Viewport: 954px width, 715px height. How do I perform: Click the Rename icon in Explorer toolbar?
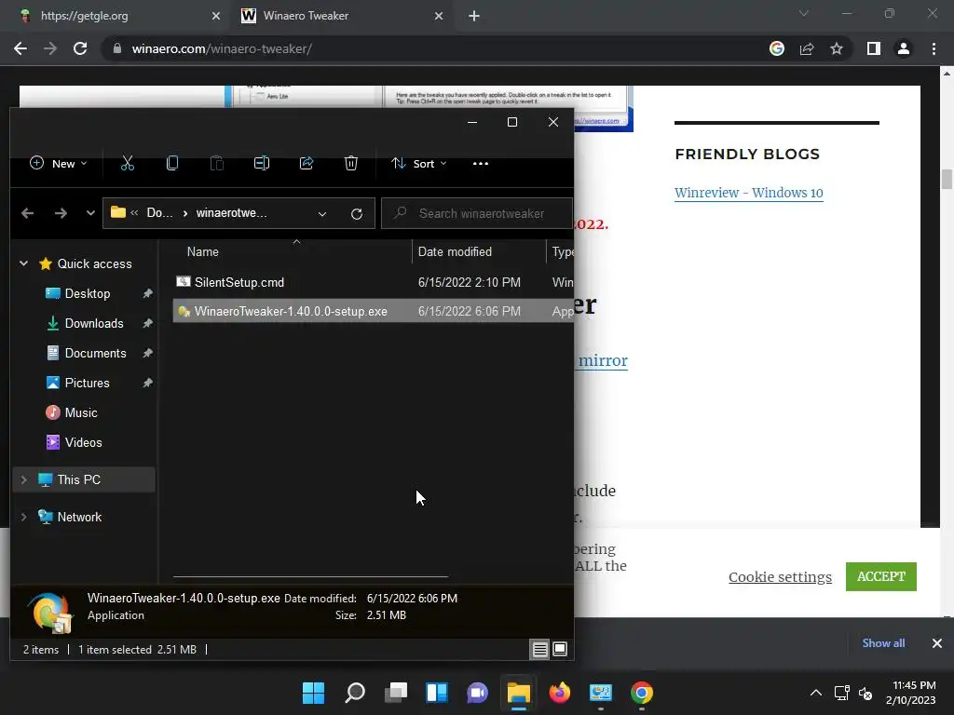pos(262,163)
